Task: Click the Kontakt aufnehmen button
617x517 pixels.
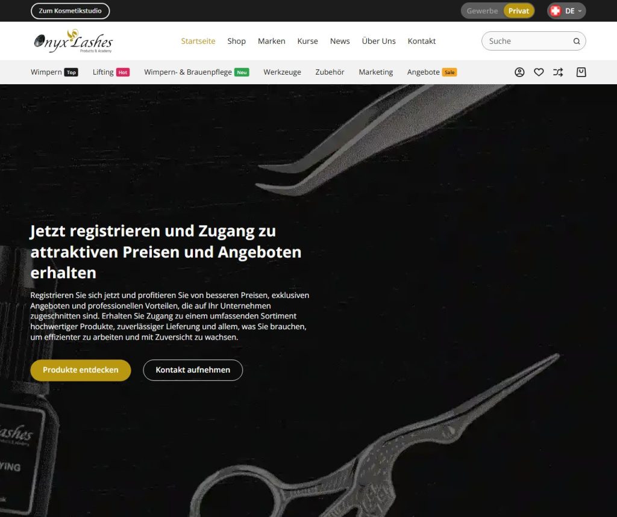Action: coord(193,370)
